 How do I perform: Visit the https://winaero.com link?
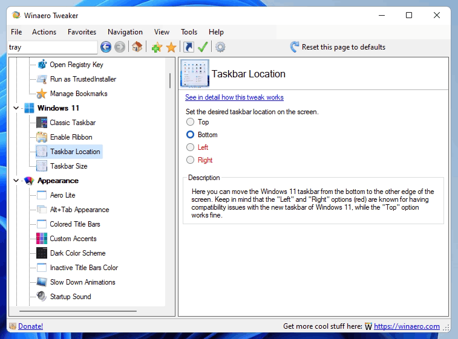[x=407, y=326]
